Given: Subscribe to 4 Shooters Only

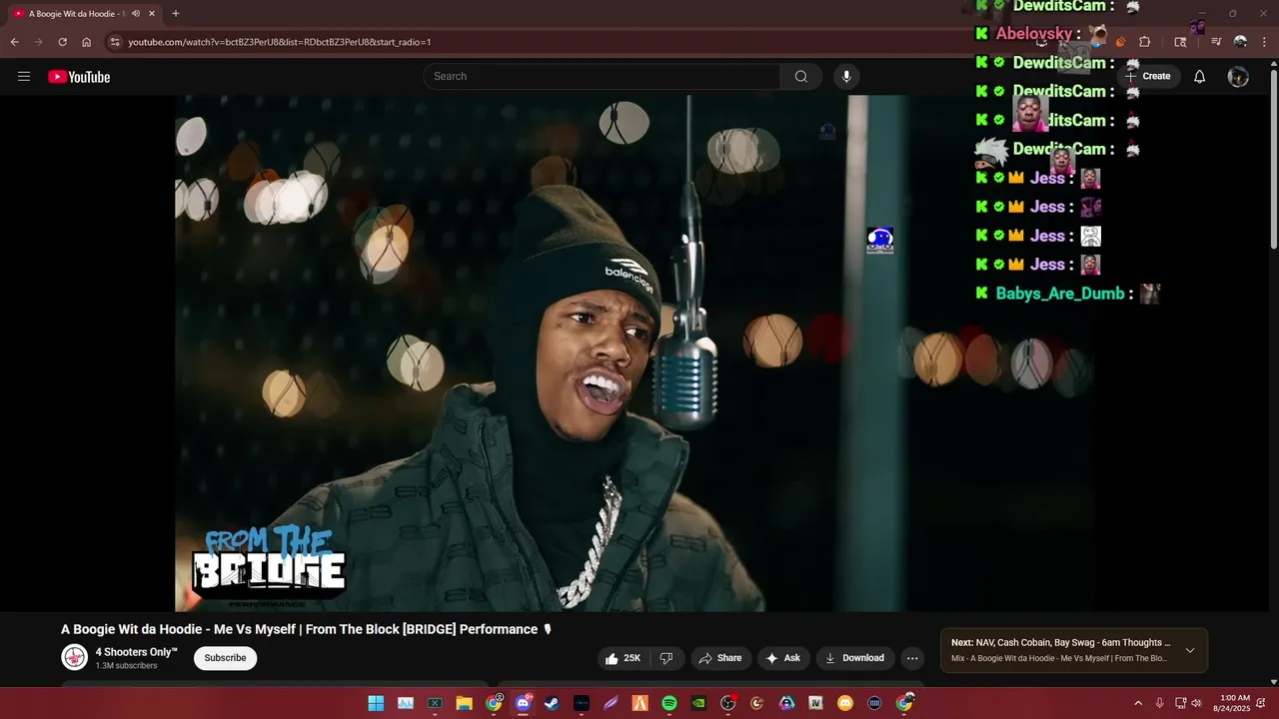Looking at the screenshot, I should (x=226, y=658).
